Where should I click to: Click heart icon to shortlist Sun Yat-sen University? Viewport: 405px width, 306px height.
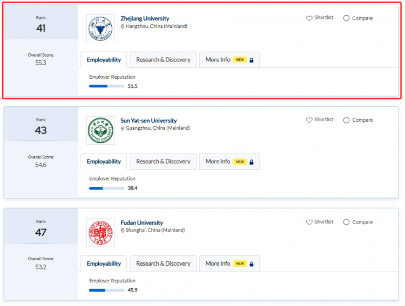(309, 120)
